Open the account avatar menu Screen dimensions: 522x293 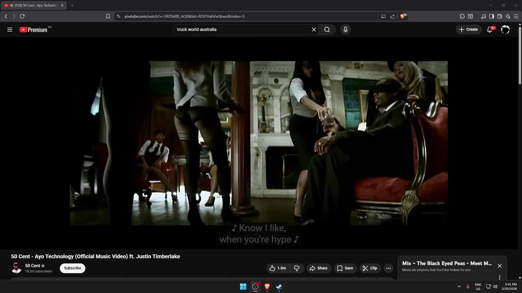coord(505,29)
